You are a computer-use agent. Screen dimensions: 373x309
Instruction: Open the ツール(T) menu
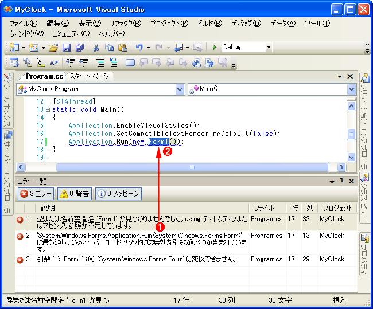click(x=317, y=24)
